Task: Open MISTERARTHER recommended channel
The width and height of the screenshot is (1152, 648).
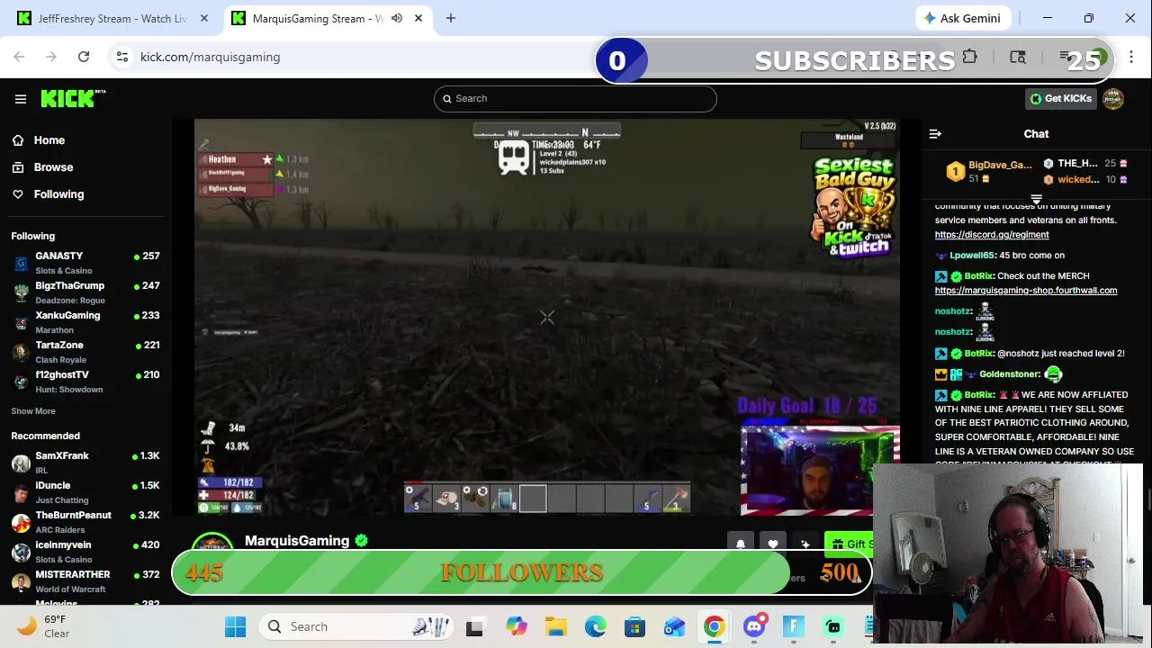Action: [x=86, y=581]
